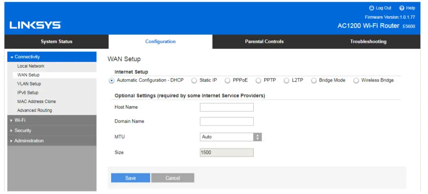Switch to Configuration tab
428x194 pixels.
[x=160, y=41]
